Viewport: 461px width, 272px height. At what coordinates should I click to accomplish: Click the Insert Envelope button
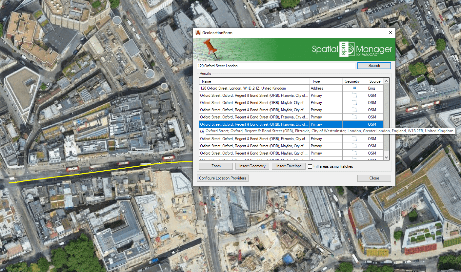click(289, 166)
